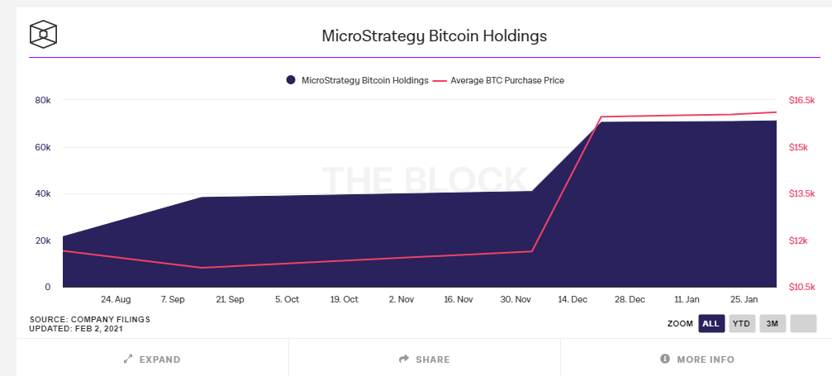Open the SHARE option text
This screenshot has height=376, width=832.
[x=433, y=359]
